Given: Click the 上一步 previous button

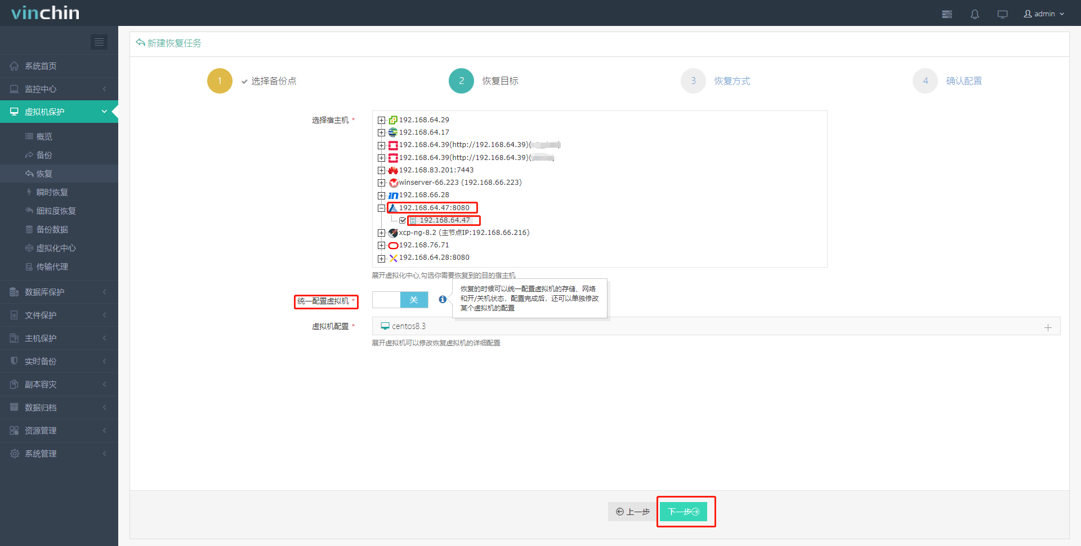Looking at the screenshot, I should (x=632, y=512).
